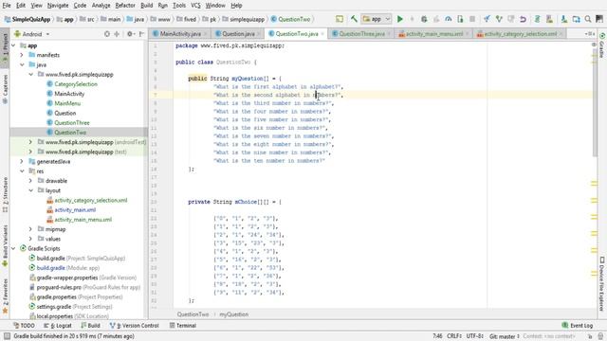Click collapse-all icon in Project panel header
Viewport: 607px width, 341px height.
117,34
